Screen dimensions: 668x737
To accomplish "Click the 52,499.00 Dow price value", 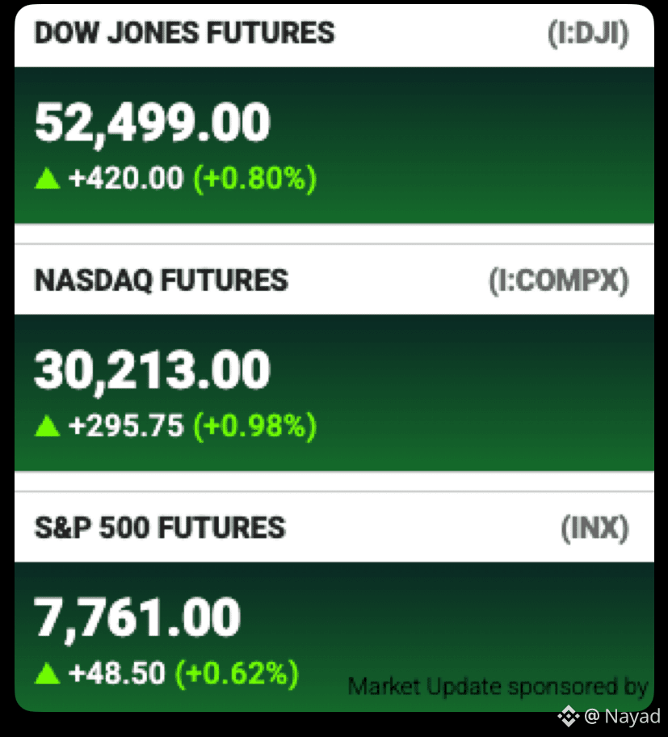I will 153,124.
